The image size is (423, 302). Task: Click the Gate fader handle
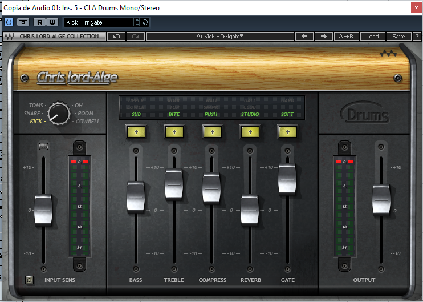pyautogui.click(x=287, y=179)
